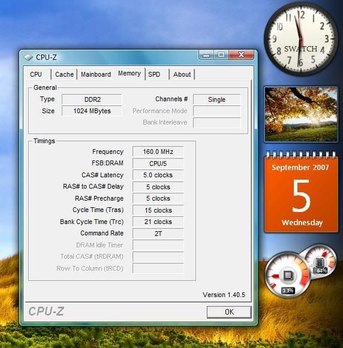Click the Frequency label
This screenshot has width=343, height=348.
(108, 152)
